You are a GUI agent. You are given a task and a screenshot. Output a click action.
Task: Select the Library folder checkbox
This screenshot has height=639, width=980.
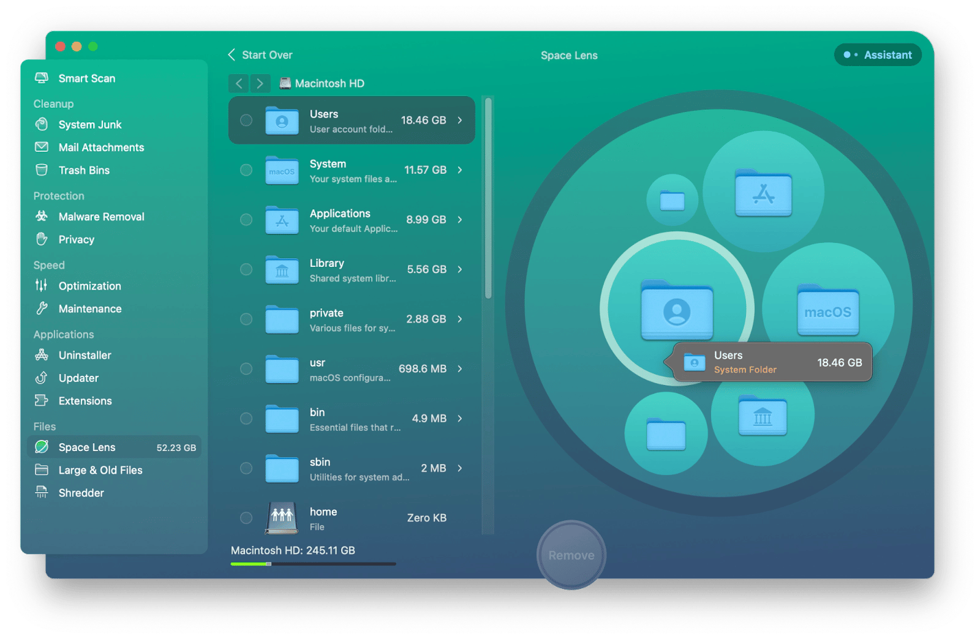point(246,269)
